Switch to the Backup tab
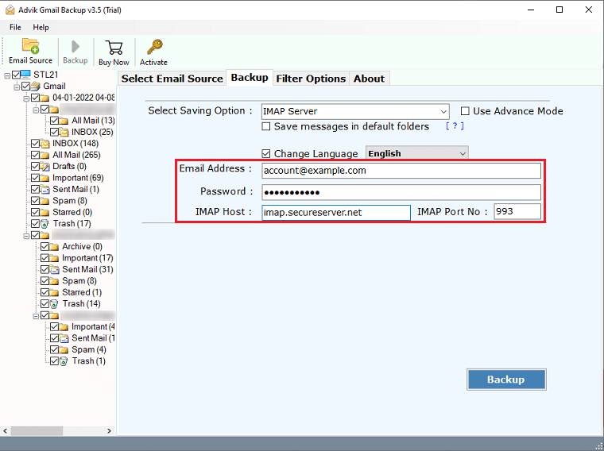The image size is (604, 451). (250, 78)
